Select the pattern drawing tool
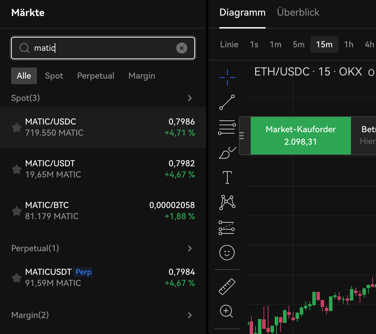 [227, 202]
